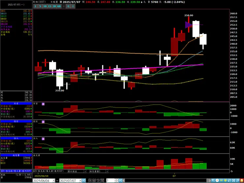Click the minus zoom-out icon
The image size is (244, 183).
[221, 180]
